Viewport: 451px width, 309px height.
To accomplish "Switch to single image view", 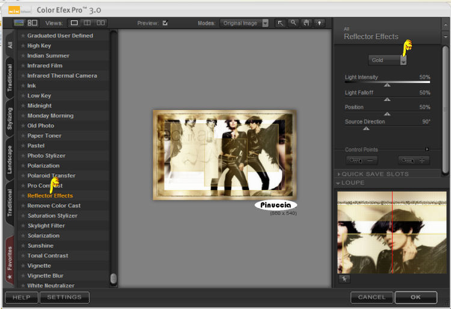I will pyautogui.click(x=75, y=23).
